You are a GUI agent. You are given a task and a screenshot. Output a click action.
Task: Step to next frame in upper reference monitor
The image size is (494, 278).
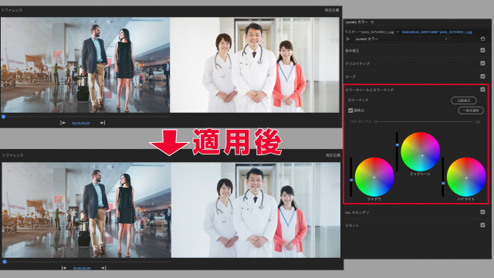click(x=103, y=123)
